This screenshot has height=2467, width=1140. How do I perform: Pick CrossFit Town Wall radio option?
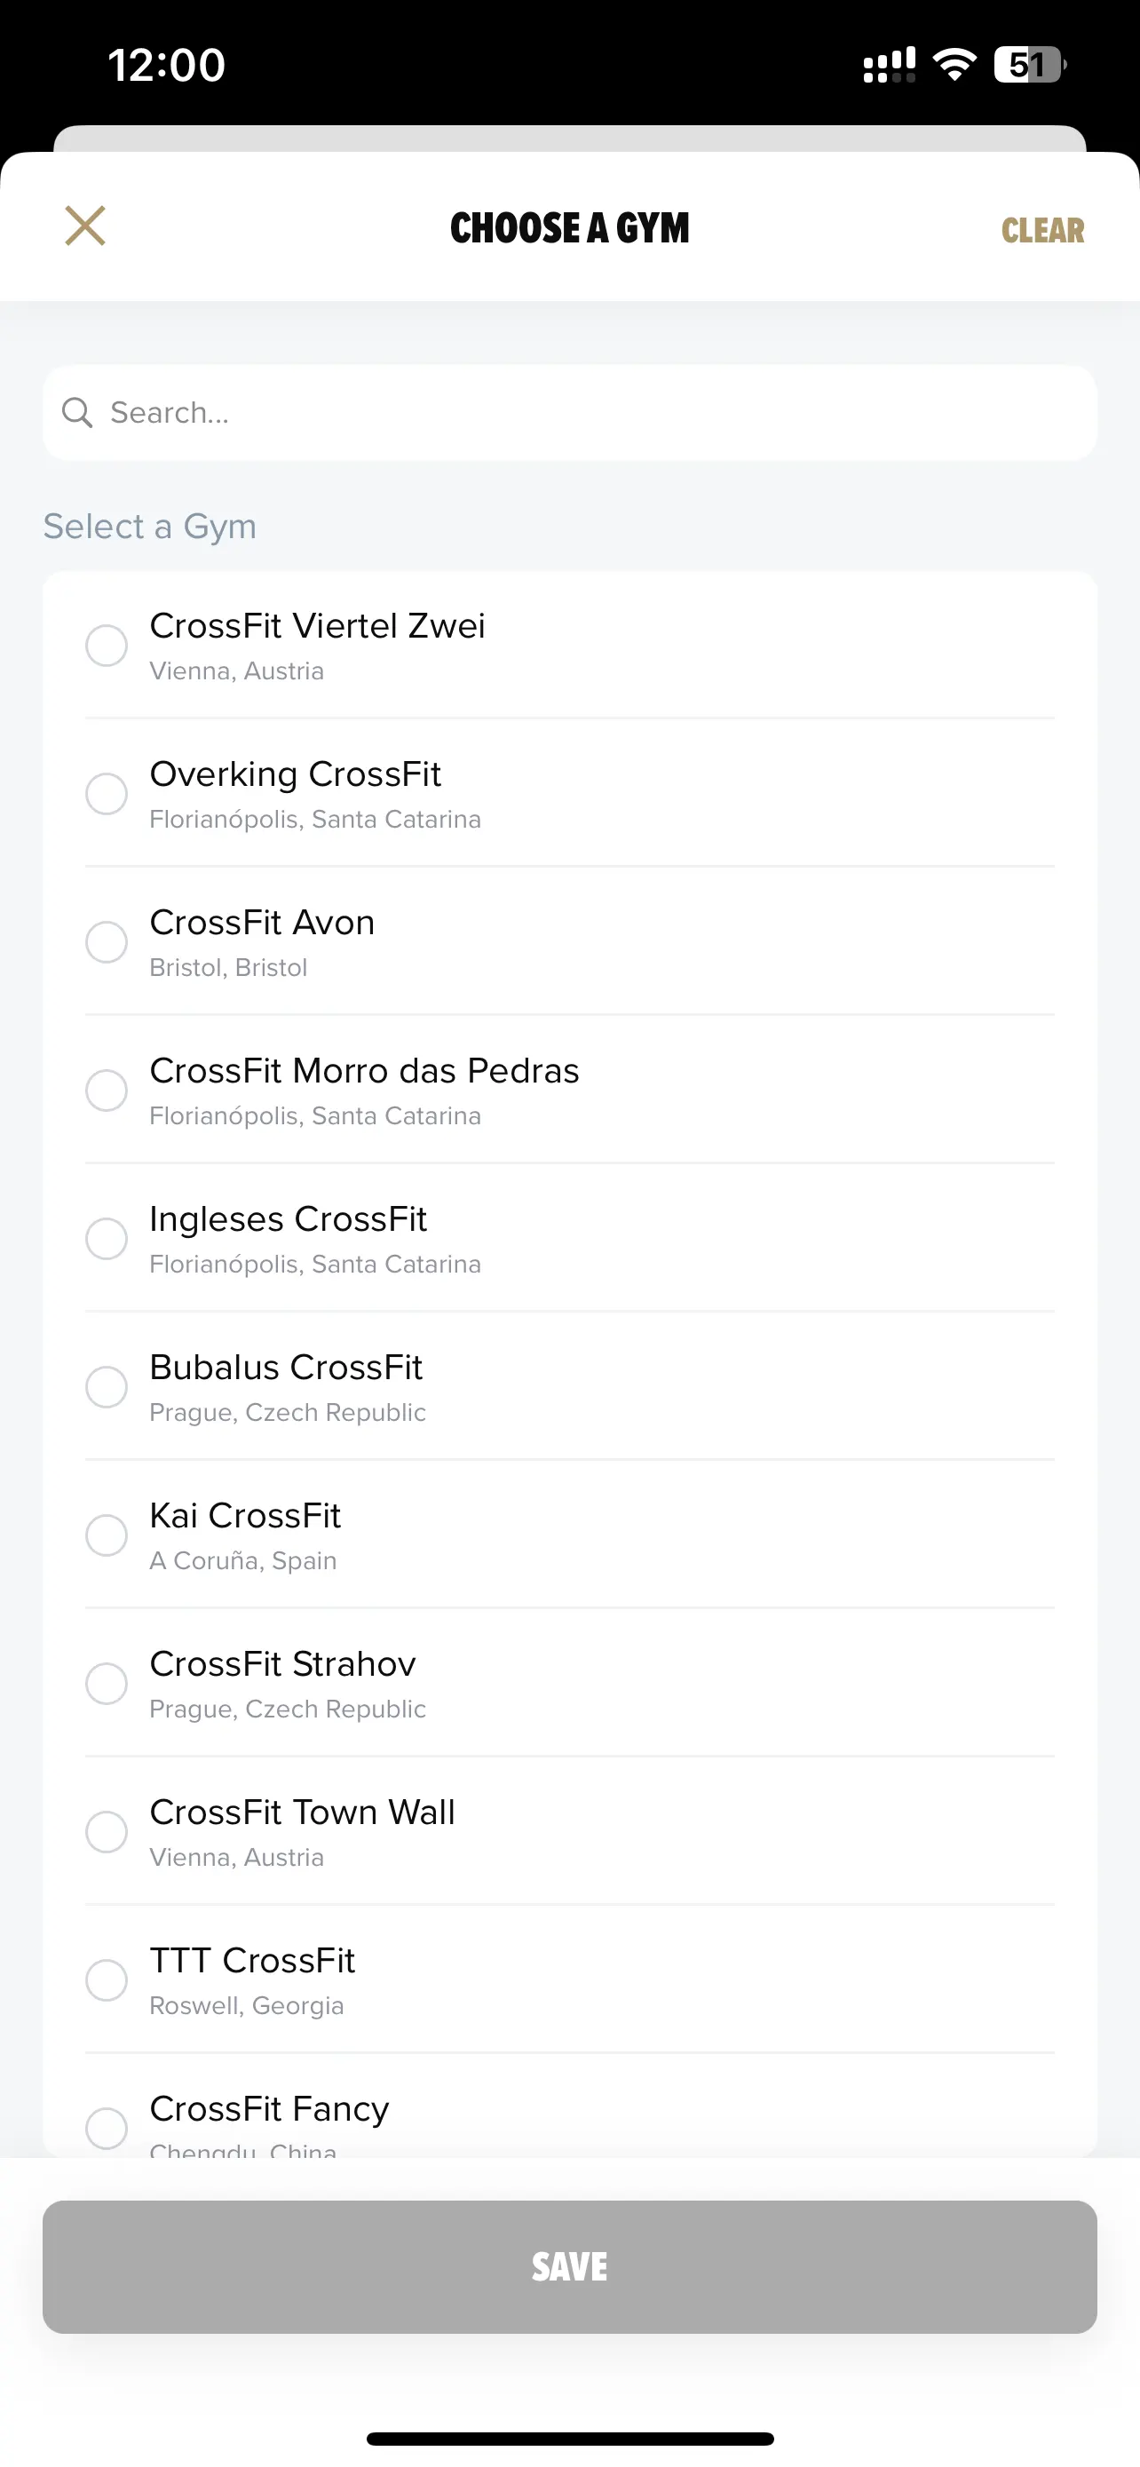107,1833
